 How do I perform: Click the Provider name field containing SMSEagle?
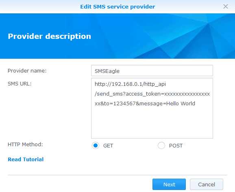152,70
